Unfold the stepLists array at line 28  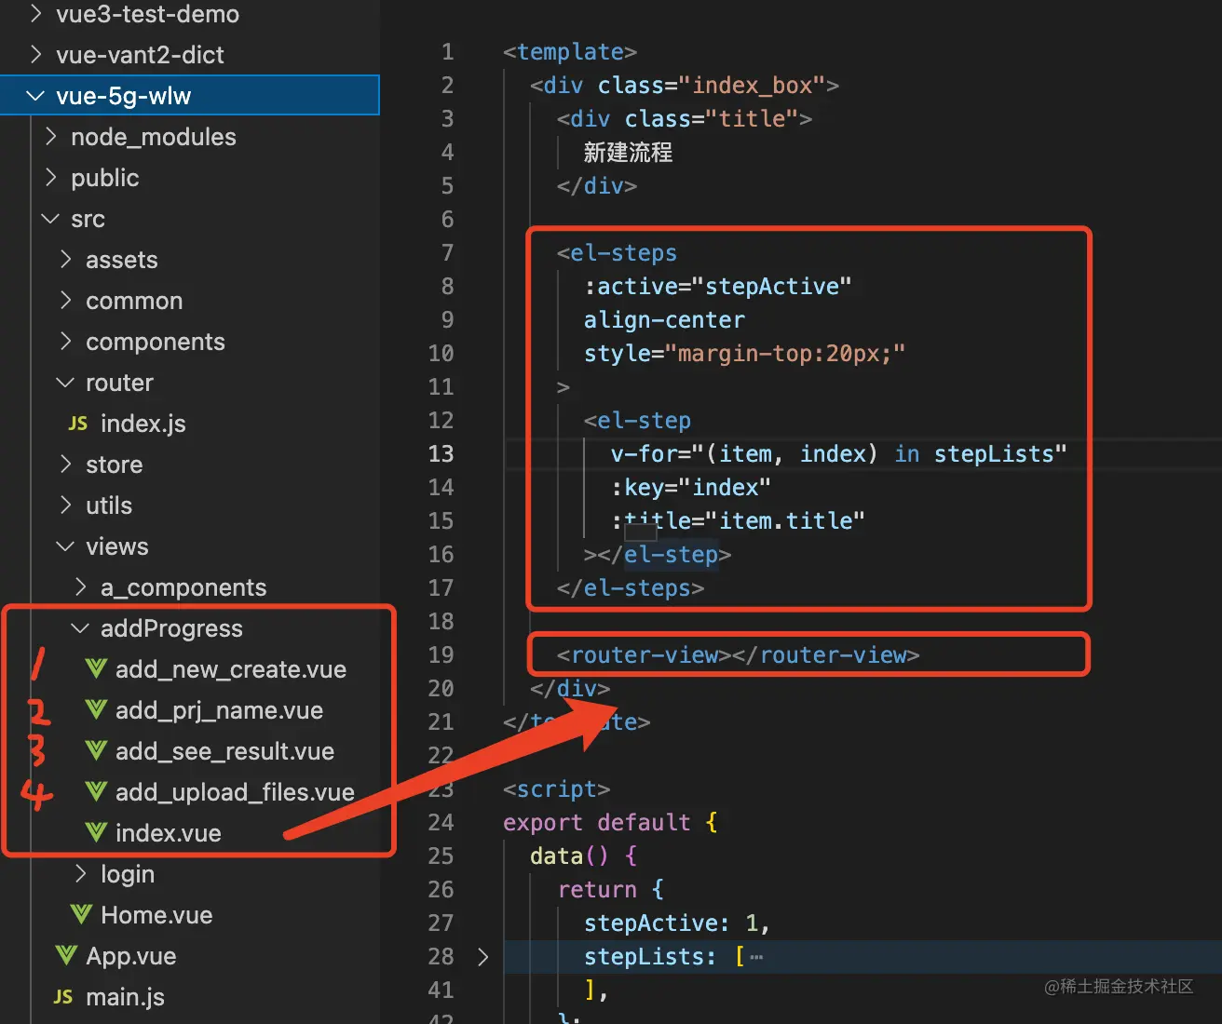pos(482,956)
